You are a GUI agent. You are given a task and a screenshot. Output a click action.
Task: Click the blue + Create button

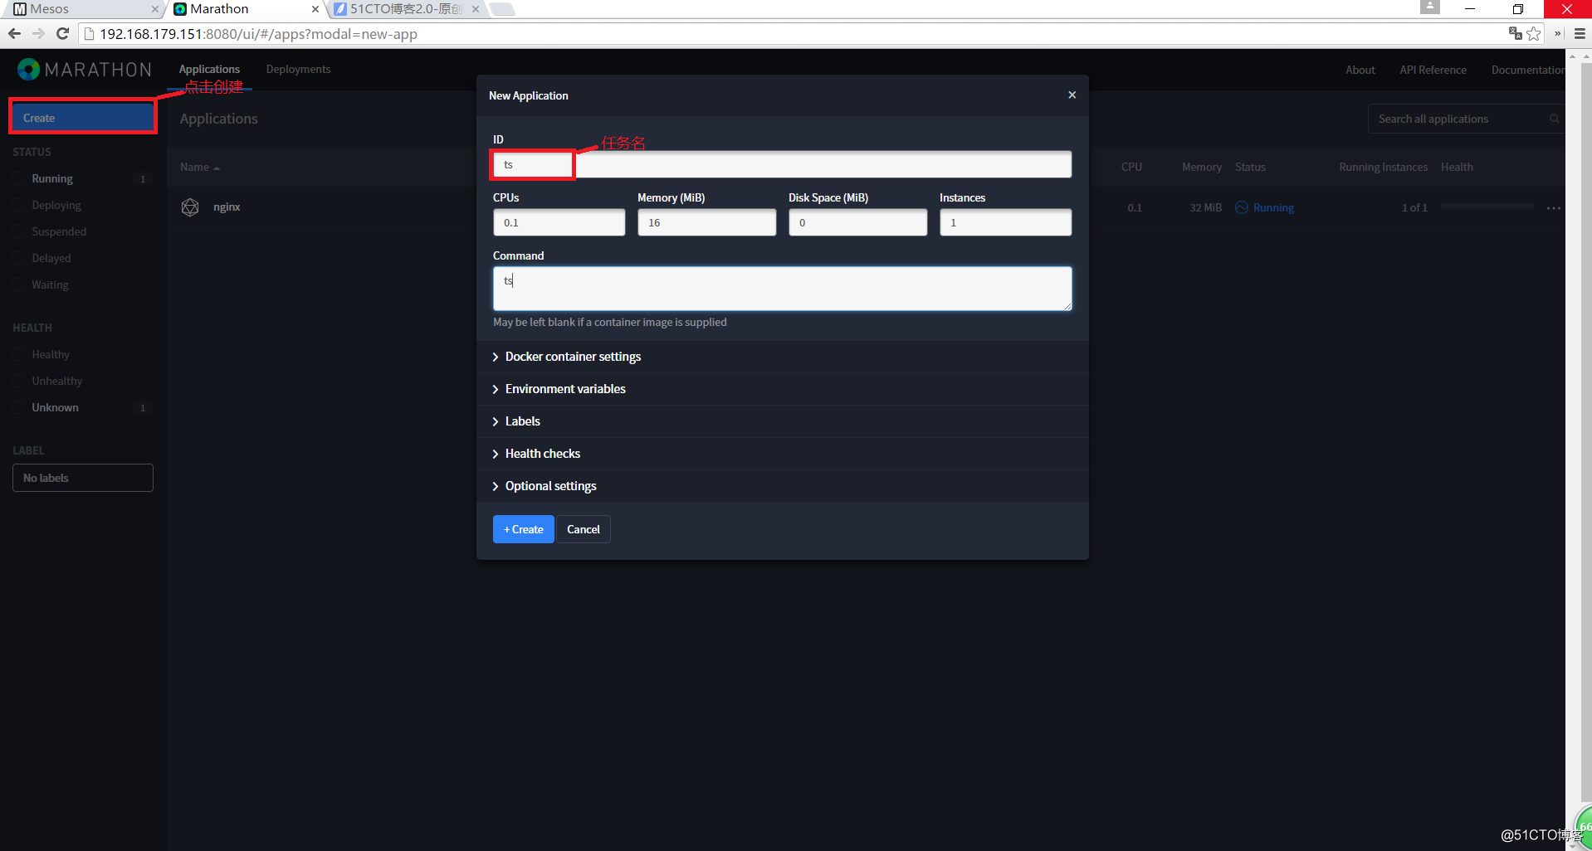coord(523,529)
